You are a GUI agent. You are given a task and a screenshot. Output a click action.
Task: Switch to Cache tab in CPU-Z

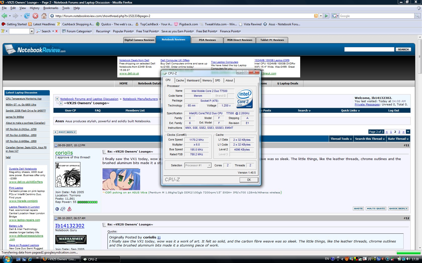coord(180,80)
